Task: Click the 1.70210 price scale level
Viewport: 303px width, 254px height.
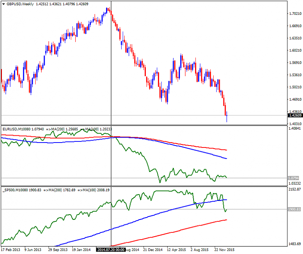Action: click(295, 14)
